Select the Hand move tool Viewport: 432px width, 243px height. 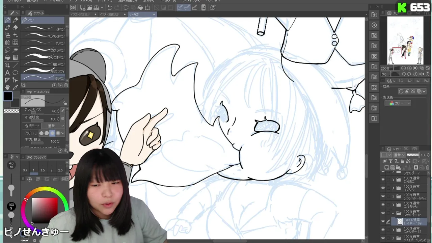[x=7, y=87]
